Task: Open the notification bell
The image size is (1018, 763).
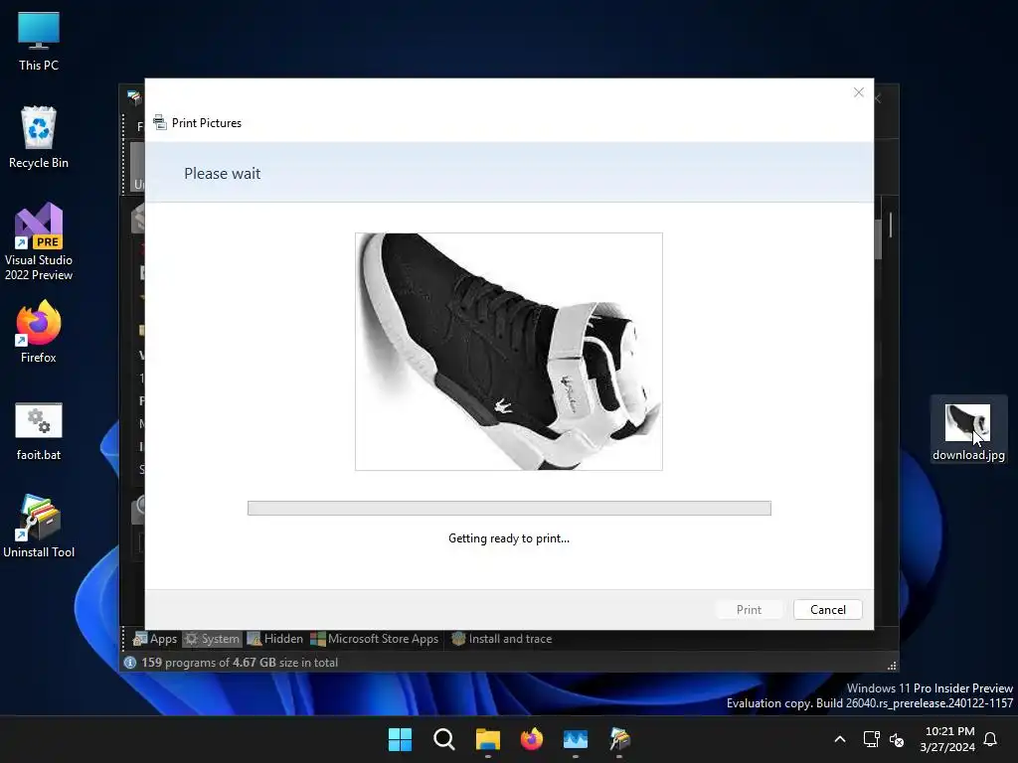Action: [990, 739]
